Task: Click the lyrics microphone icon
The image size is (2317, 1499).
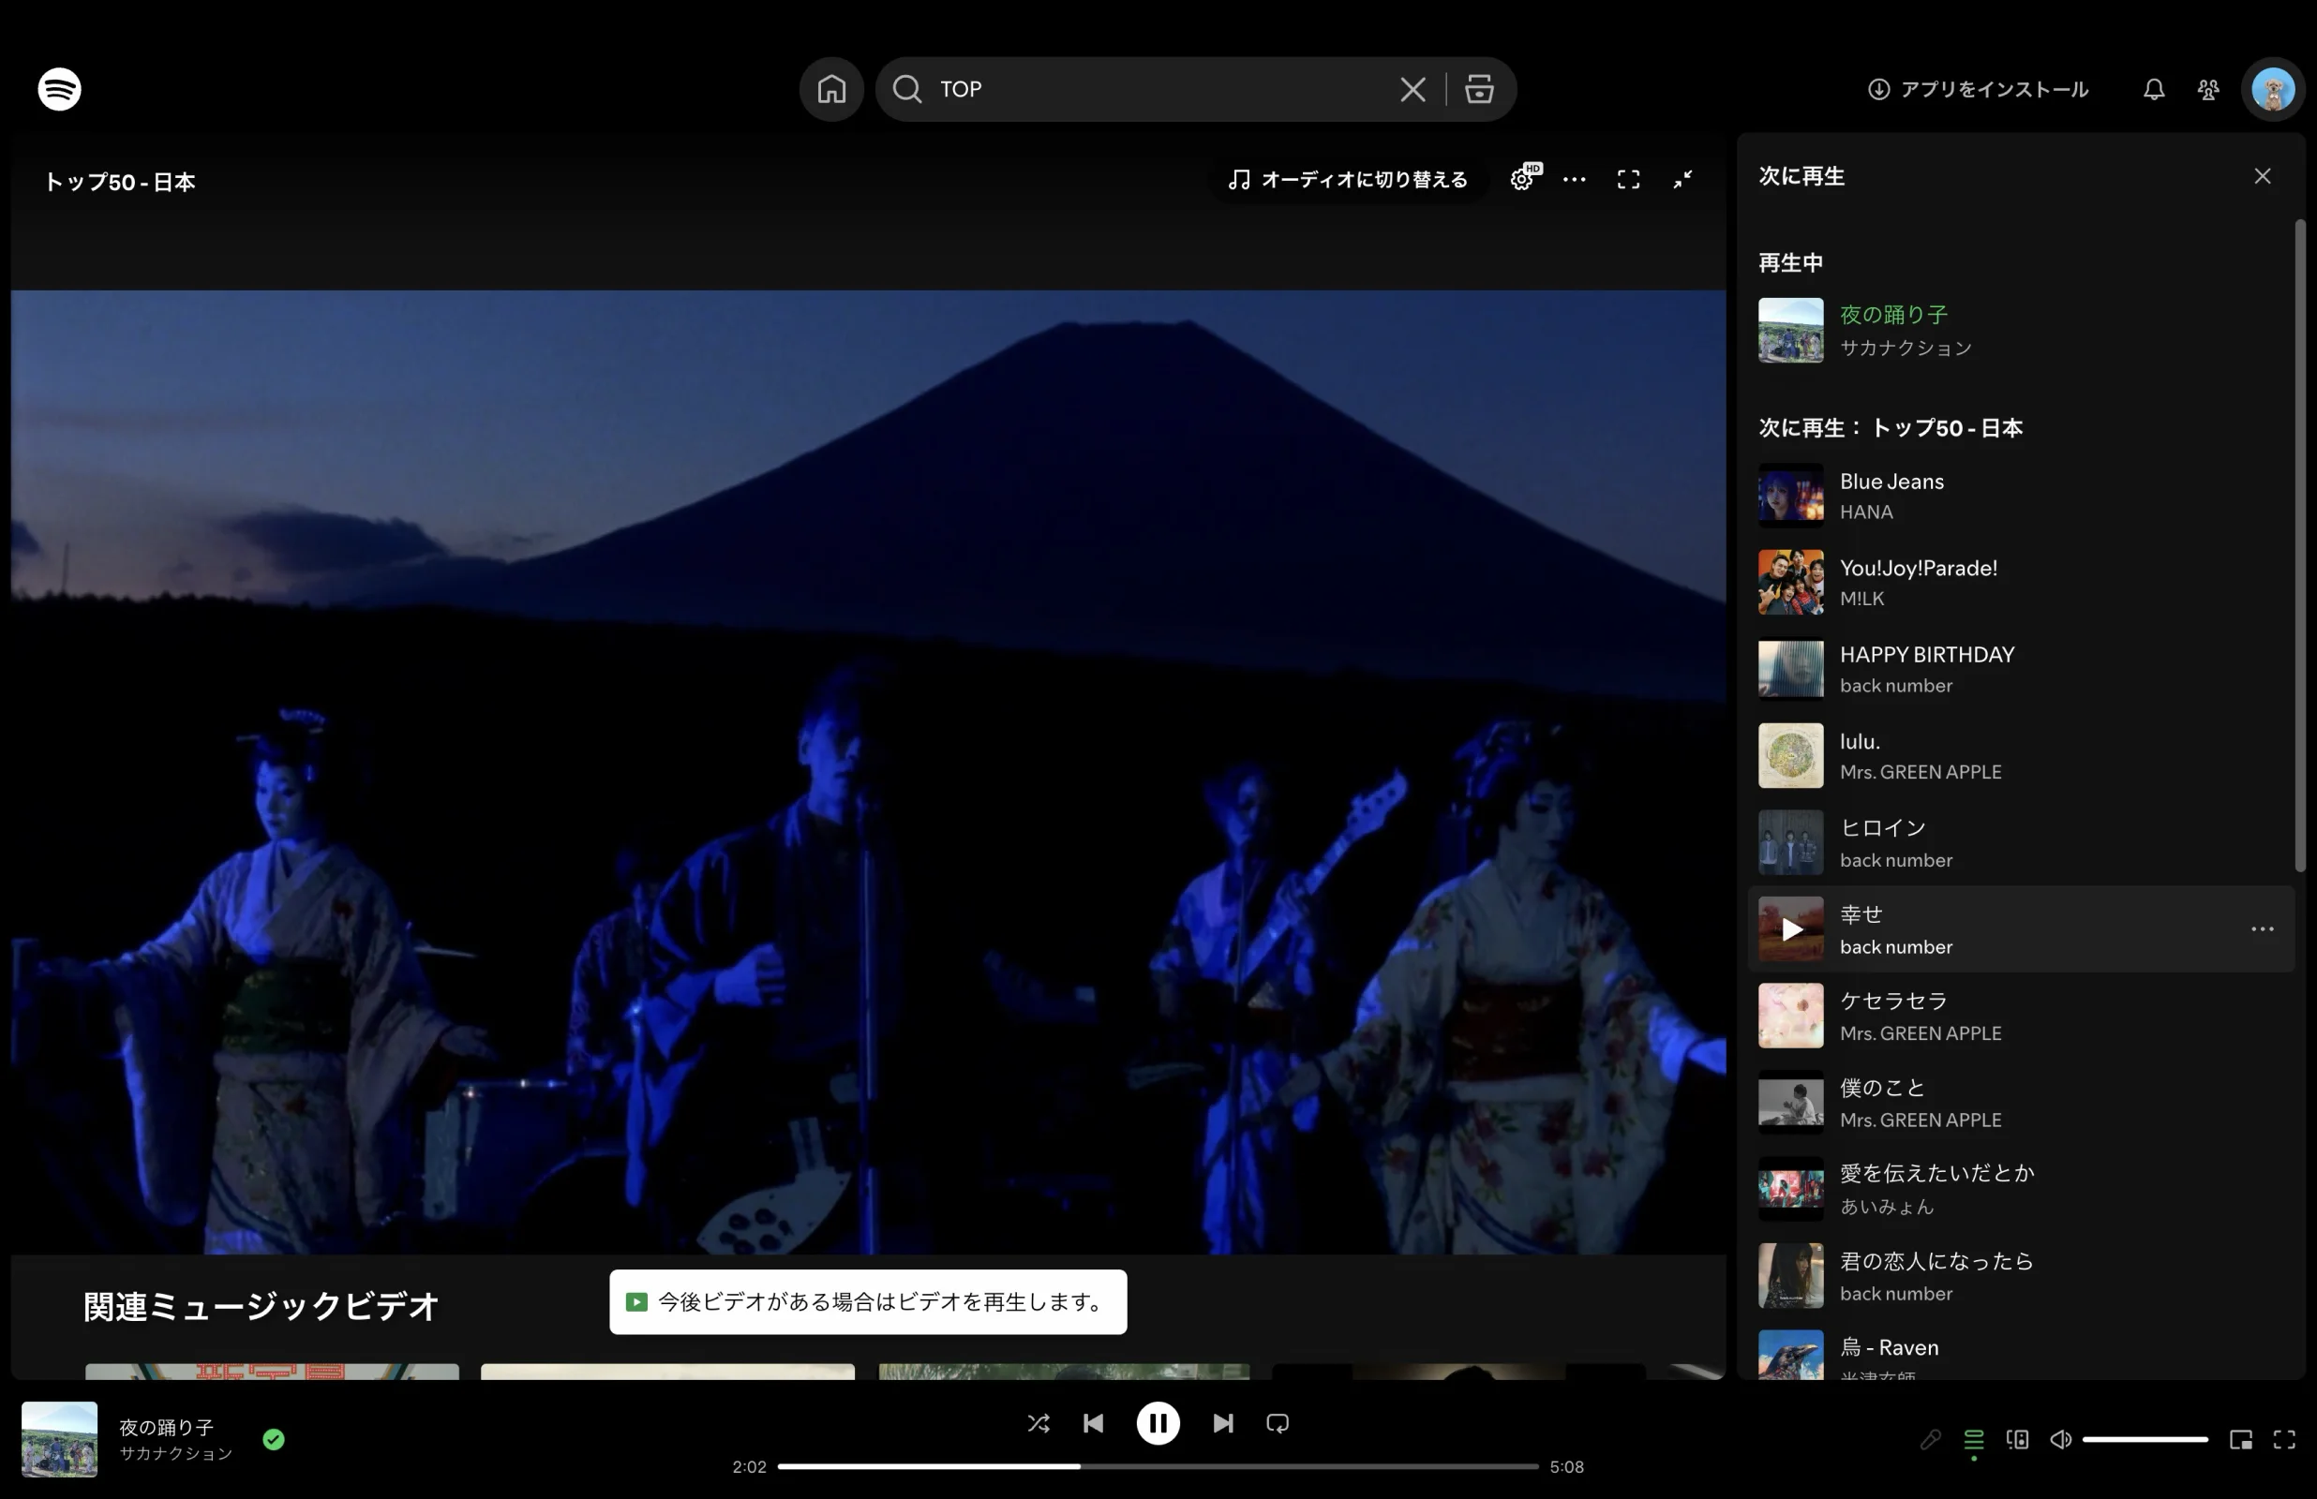Action: click(x=1930, y=1439)
